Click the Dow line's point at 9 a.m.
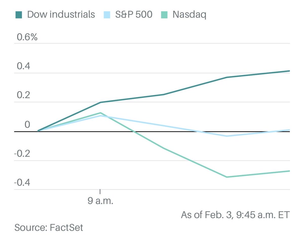Screen dimensions: 304x236 (x=101, y=102)
